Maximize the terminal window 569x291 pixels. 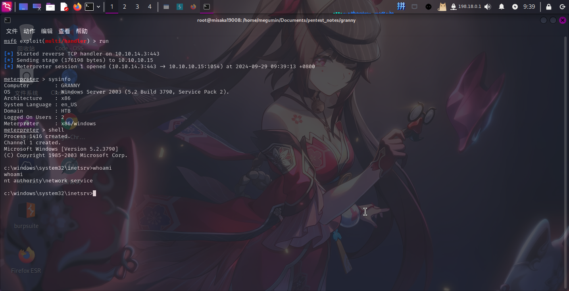[553, 20]
